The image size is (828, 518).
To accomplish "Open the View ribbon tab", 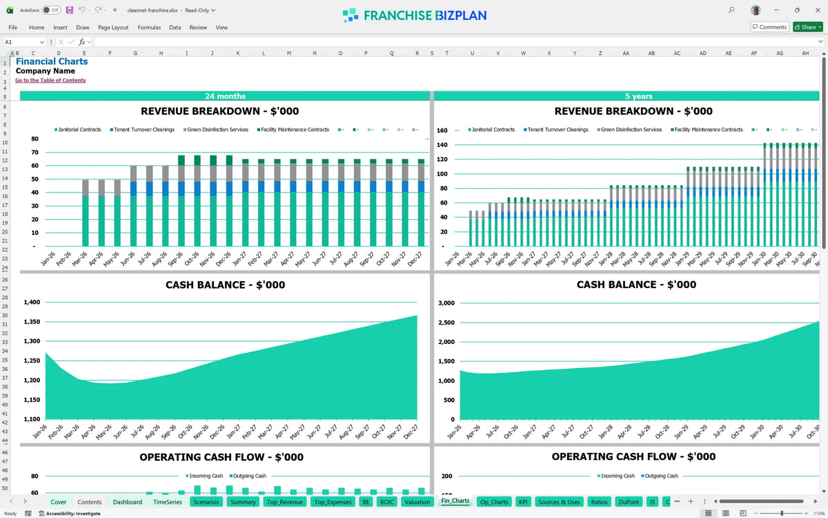I will 221,28.
